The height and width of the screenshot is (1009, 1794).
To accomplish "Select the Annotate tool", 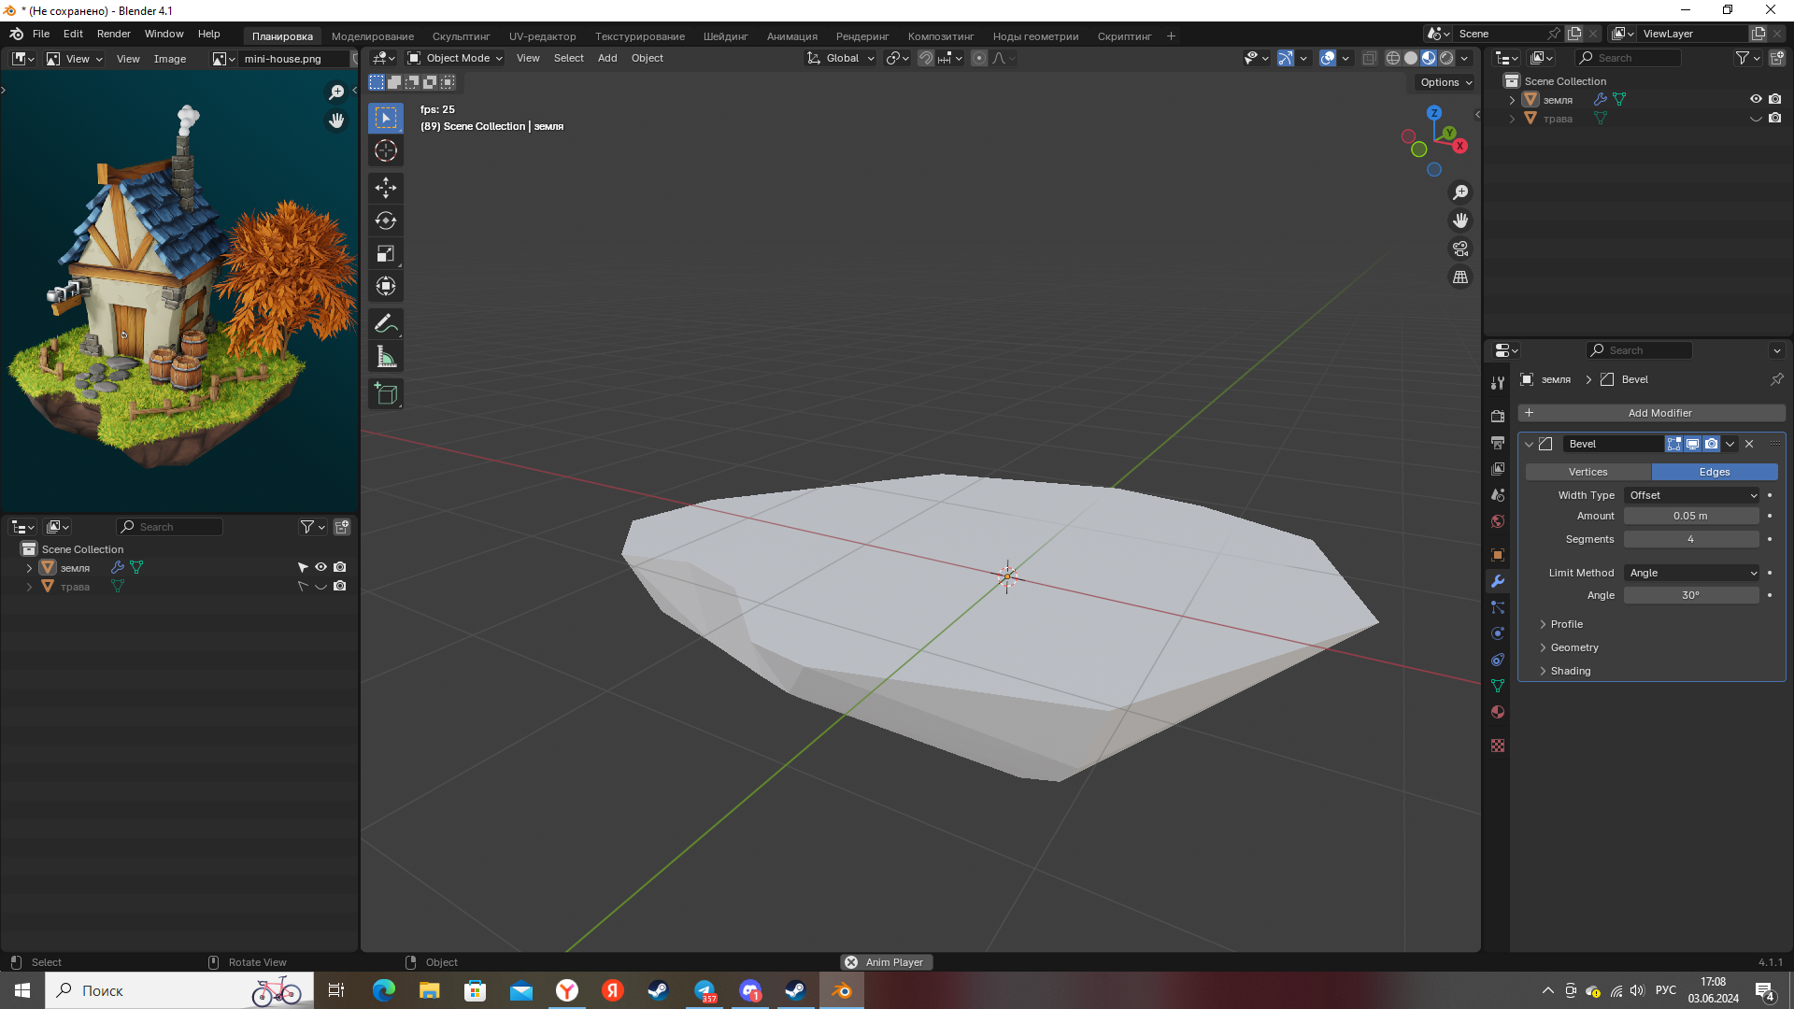I will [386, 324].
